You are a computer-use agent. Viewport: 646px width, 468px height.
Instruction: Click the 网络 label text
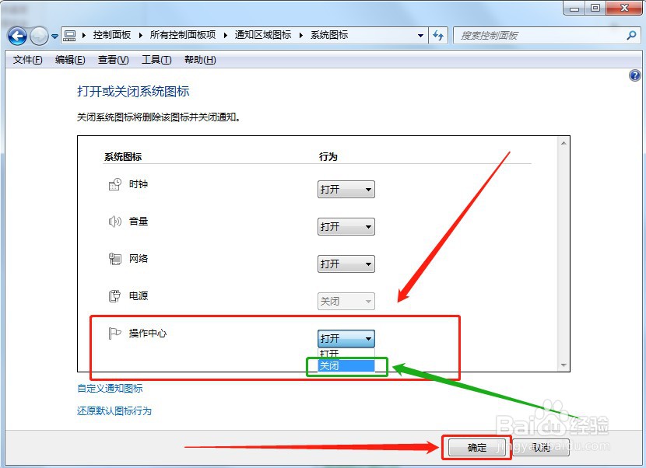[139, 259]
